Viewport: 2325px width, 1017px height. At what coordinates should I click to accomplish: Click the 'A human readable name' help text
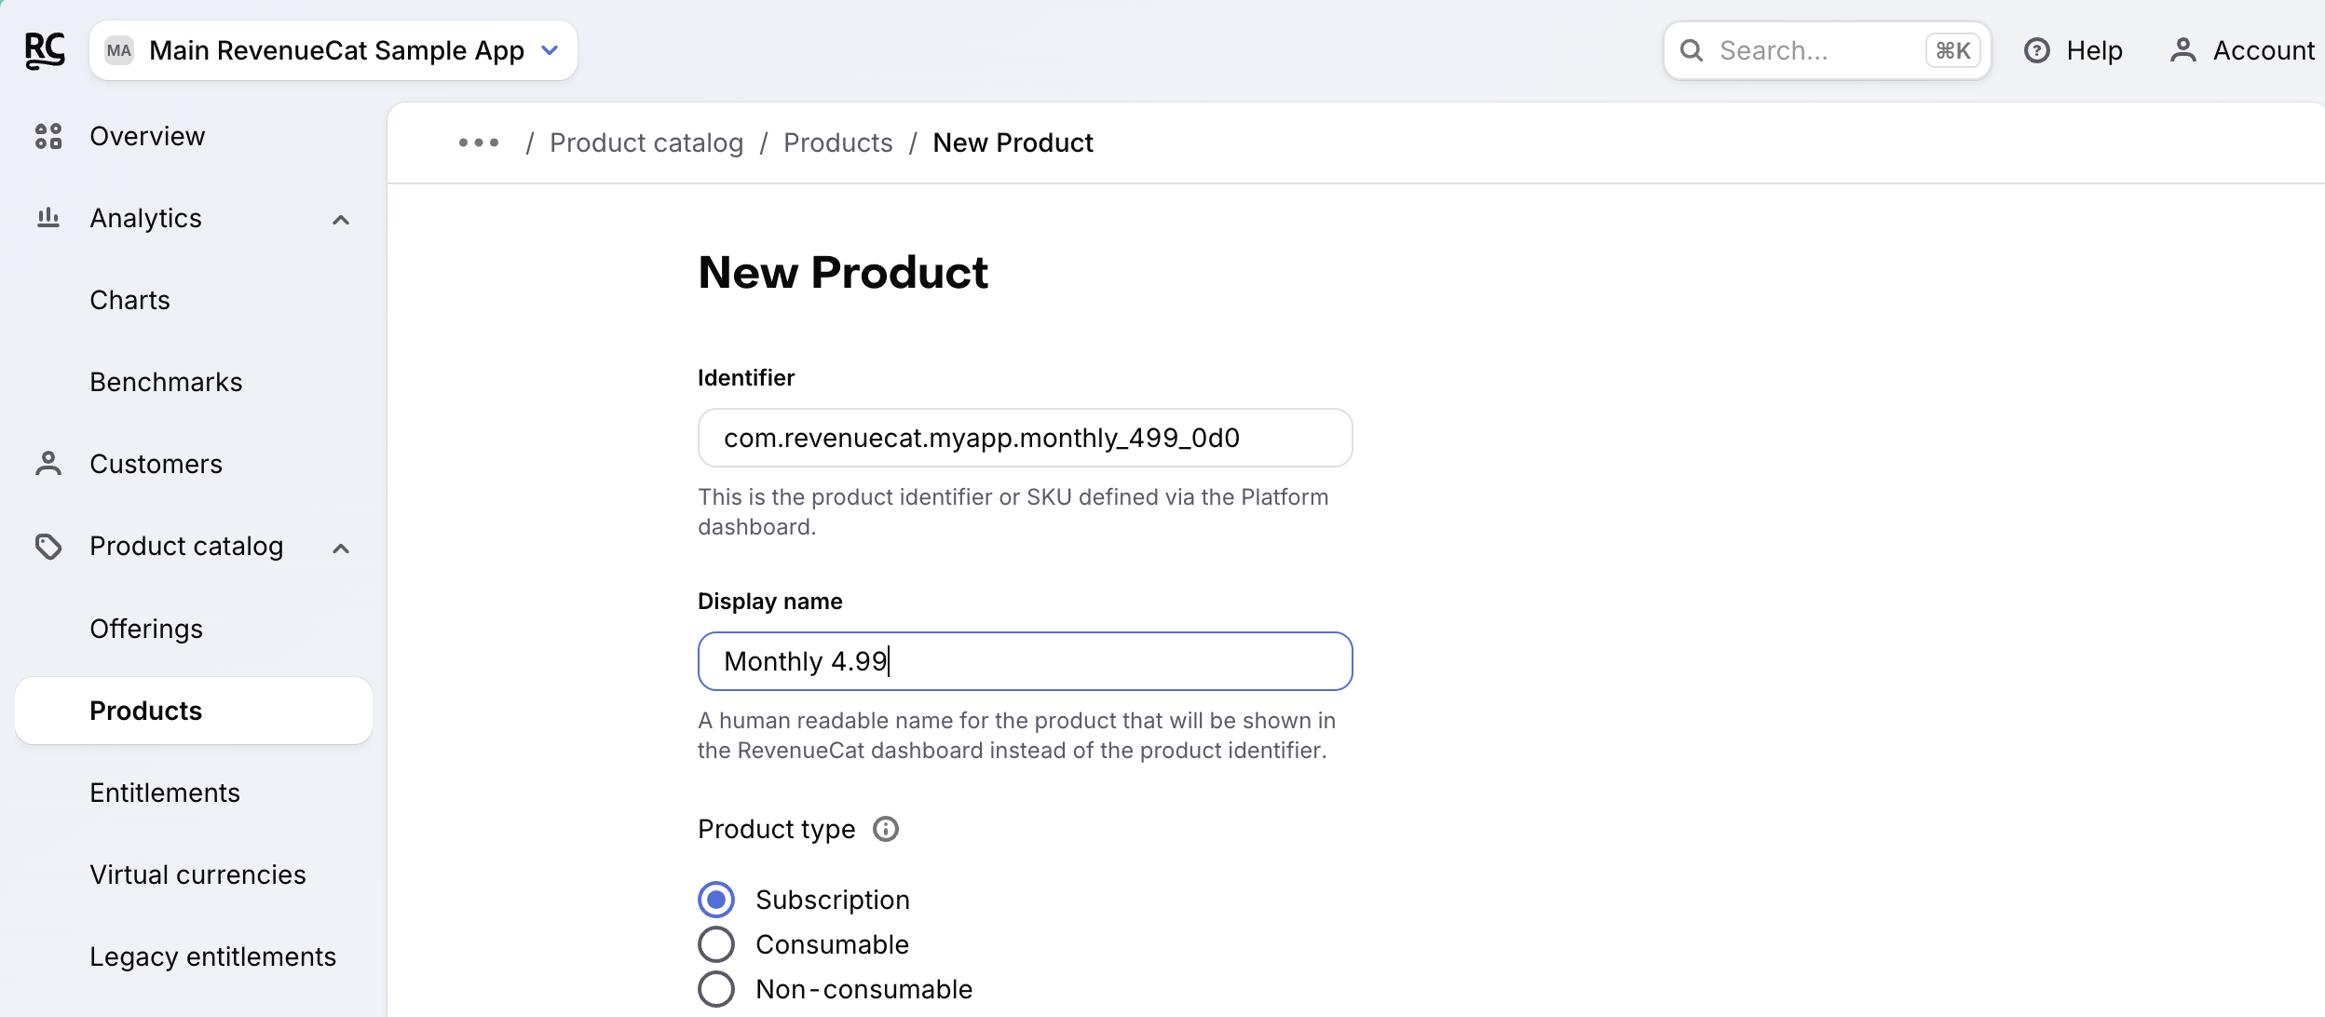[x=1017, y=735]
